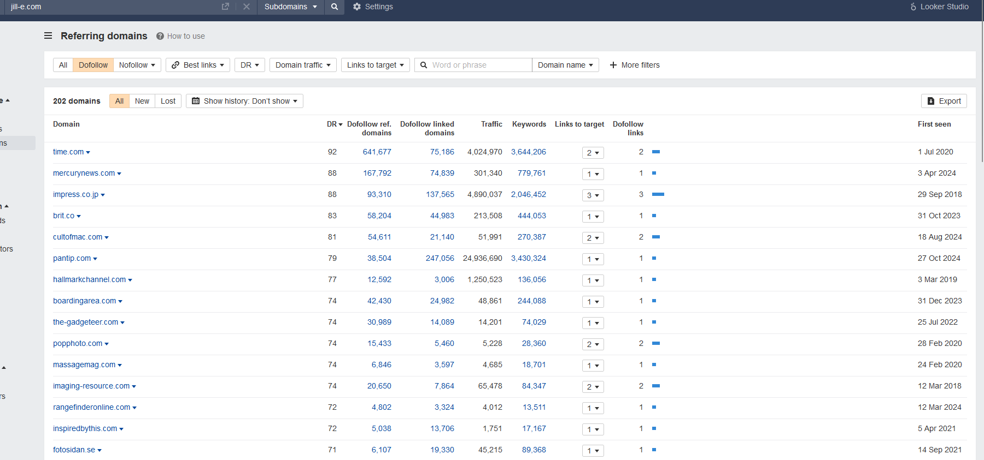This screenshot has width=984, height=460.
Task: Sort by Links to target column
Action: [x=579, y=124]
